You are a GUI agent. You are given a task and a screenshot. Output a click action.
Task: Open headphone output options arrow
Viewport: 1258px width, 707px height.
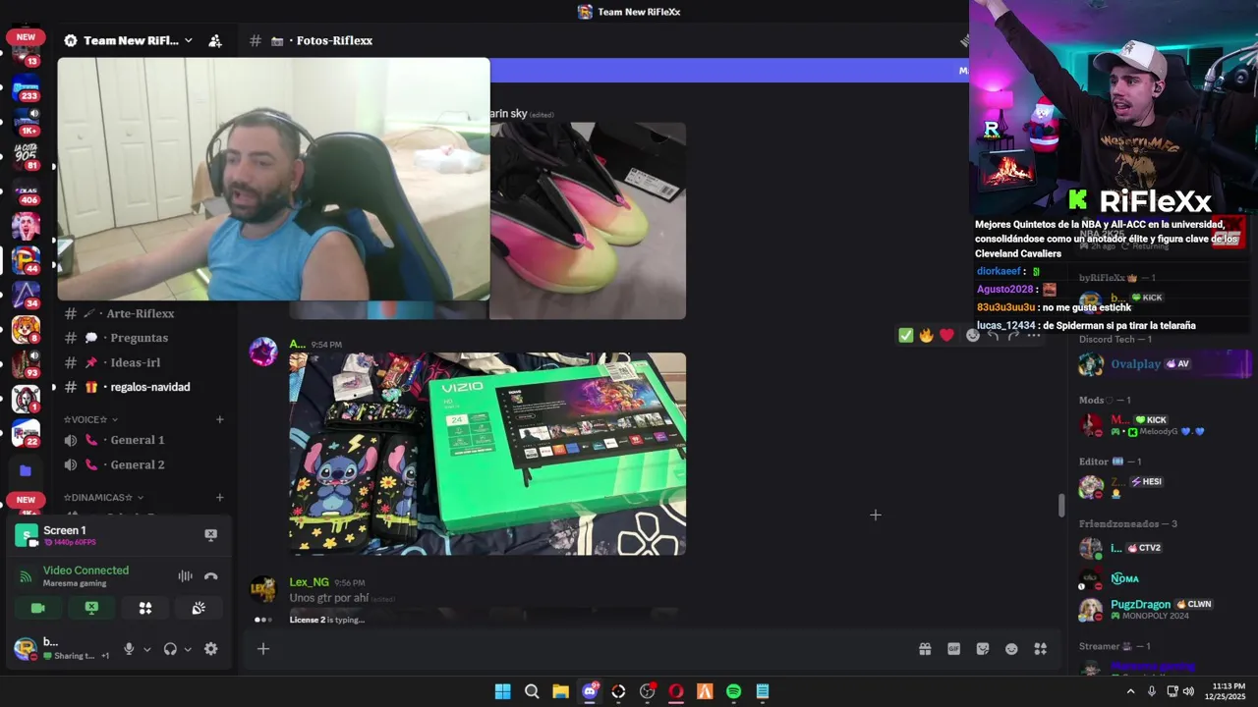click(188, 649)
